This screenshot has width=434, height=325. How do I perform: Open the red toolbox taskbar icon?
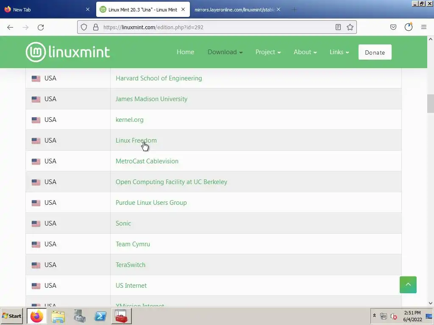click(121, 316)
